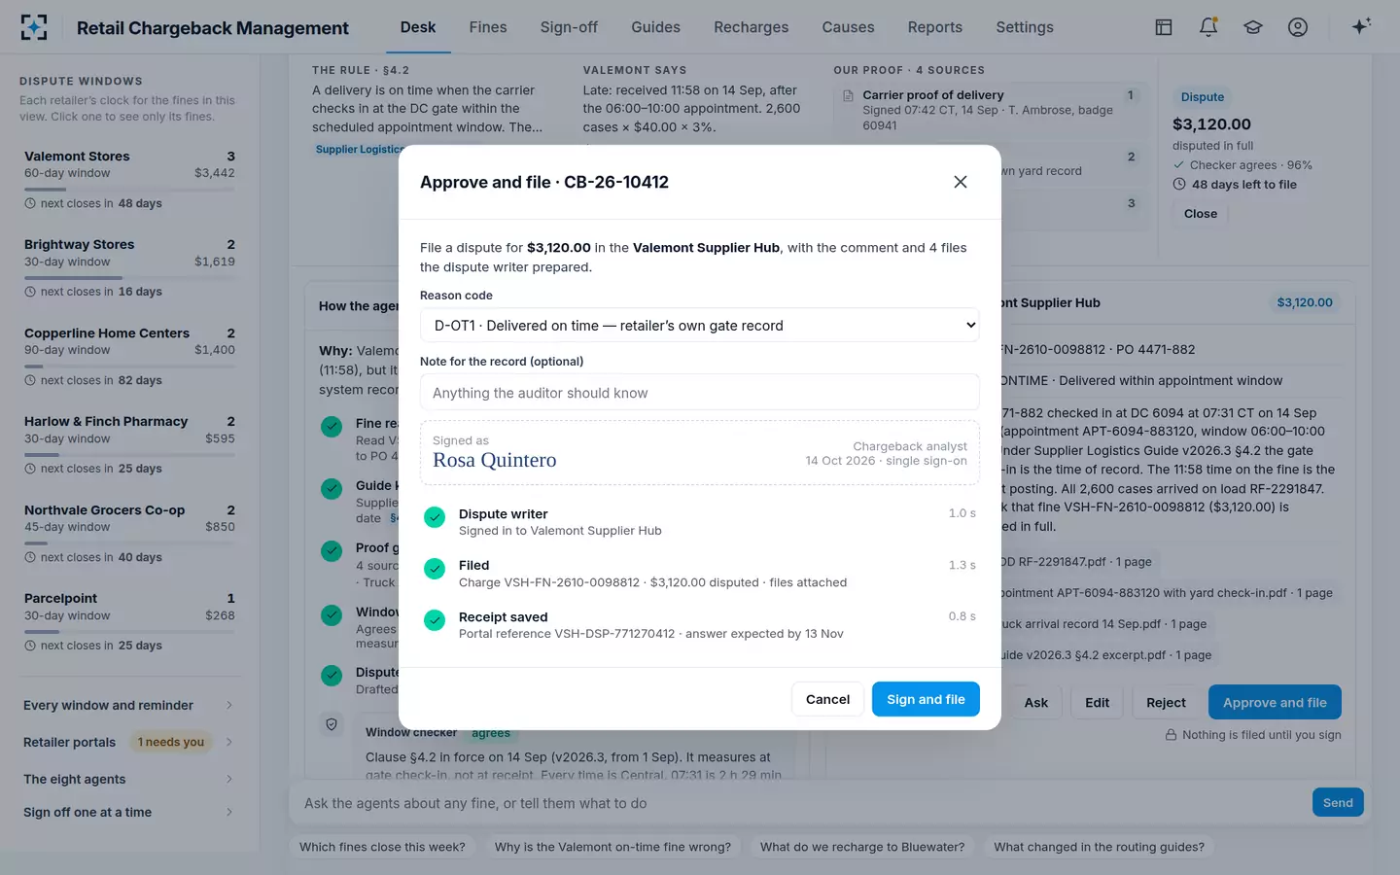Click the clock icon under Valemont Stores
This screenshot has width=1400, height=875.
tap(30, 203)
